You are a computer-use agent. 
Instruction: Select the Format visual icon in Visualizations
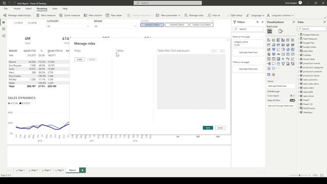click(x=281, y=31)
